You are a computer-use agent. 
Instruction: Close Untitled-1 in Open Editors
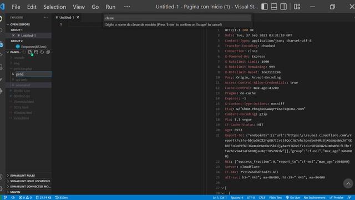pos(13,36)
